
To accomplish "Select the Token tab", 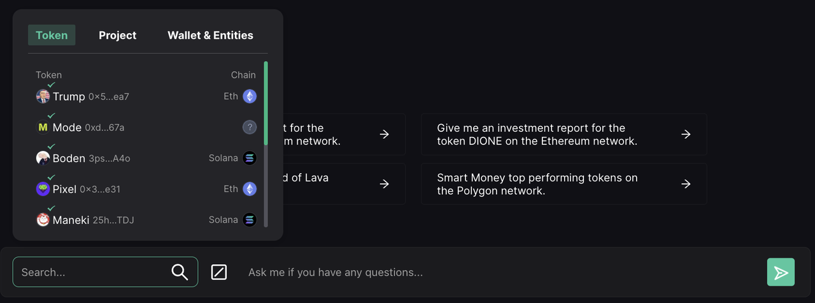I will [52, 36].
